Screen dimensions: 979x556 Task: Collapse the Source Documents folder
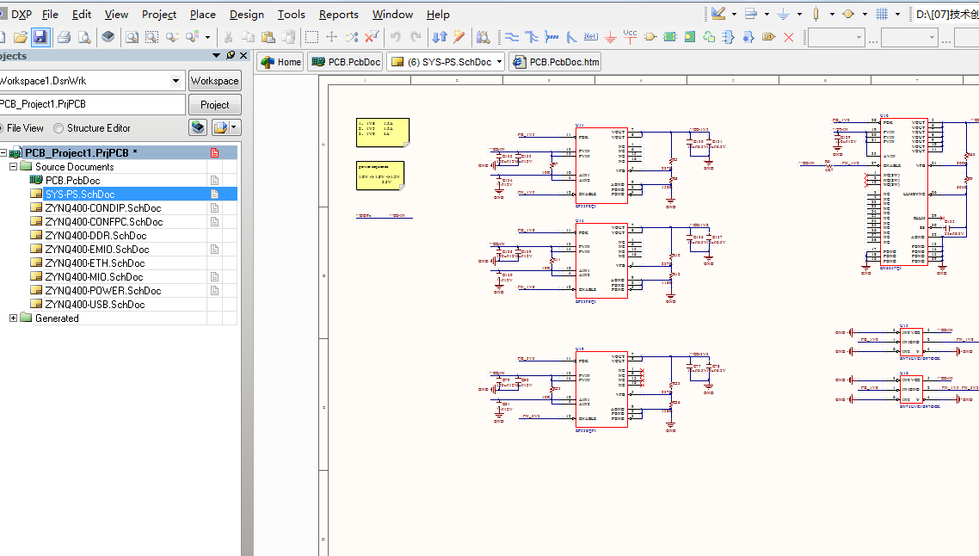[x=13, y=167]
